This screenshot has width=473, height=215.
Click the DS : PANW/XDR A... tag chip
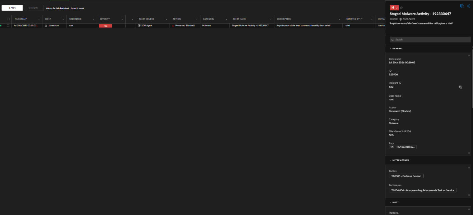(x=403, y=147)
